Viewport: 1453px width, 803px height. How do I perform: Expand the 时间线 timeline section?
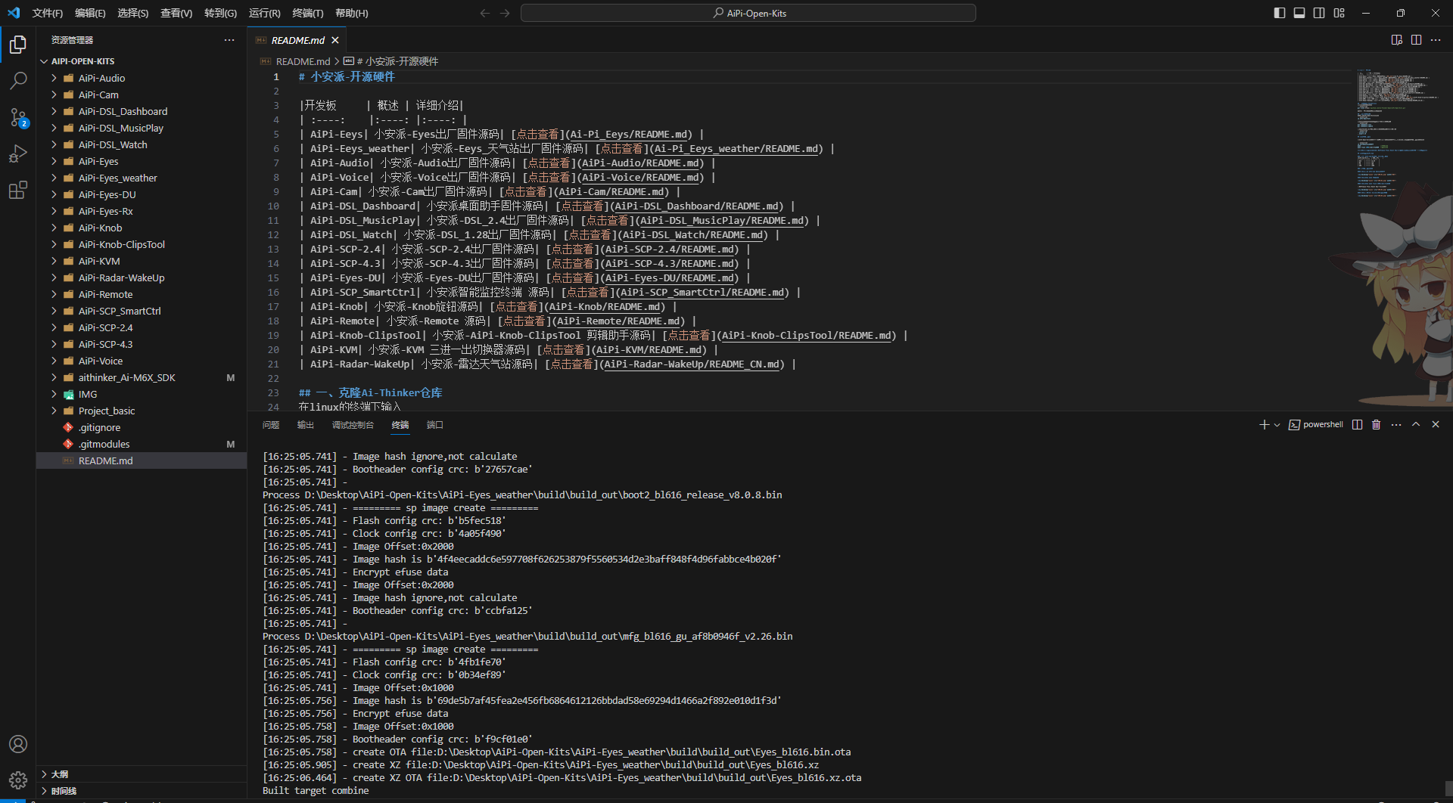point(142,790)
